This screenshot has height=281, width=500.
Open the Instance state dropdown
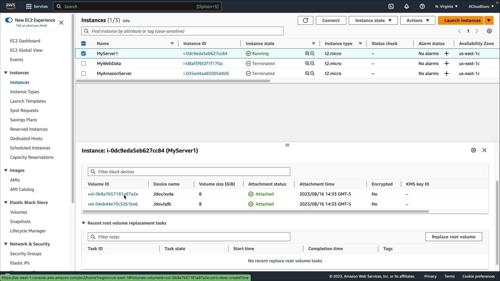pos(373,20)
